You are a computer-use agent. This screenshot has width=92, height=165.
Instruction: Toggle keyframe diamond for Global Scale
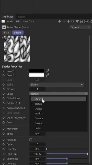4,98
